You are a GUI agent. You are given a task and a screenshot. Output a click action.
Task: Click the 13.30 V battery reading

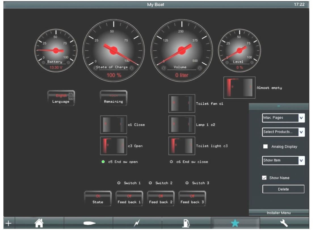click(56, 67)
